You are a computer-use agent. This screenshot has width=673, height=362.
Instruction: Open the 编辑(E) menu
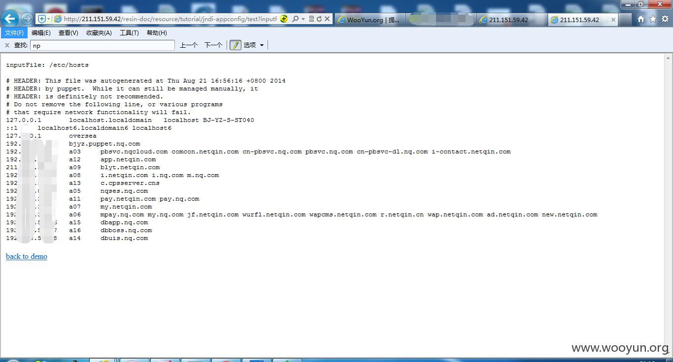click(41, 33)
